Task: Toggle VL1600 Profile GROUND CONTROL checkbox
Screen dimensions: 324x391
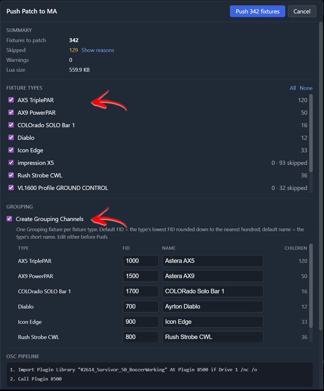Action: click(11, 188)
